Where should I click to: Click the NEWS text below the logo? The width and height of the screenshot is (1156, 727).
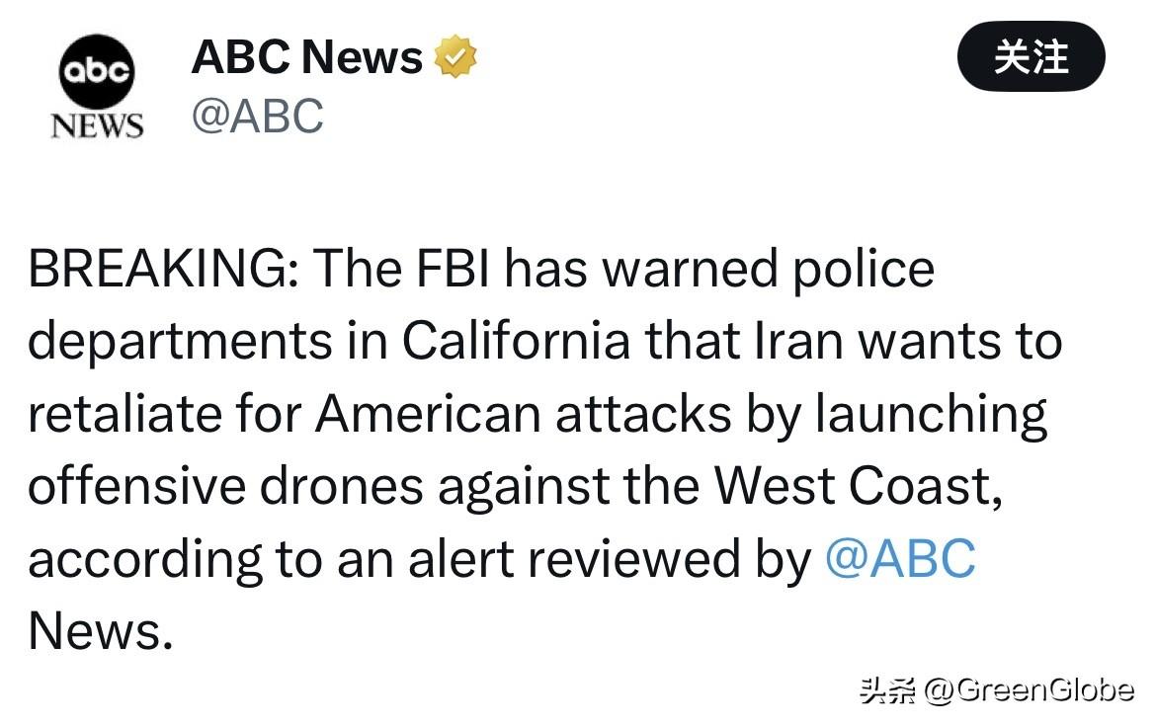pos(97,125)
